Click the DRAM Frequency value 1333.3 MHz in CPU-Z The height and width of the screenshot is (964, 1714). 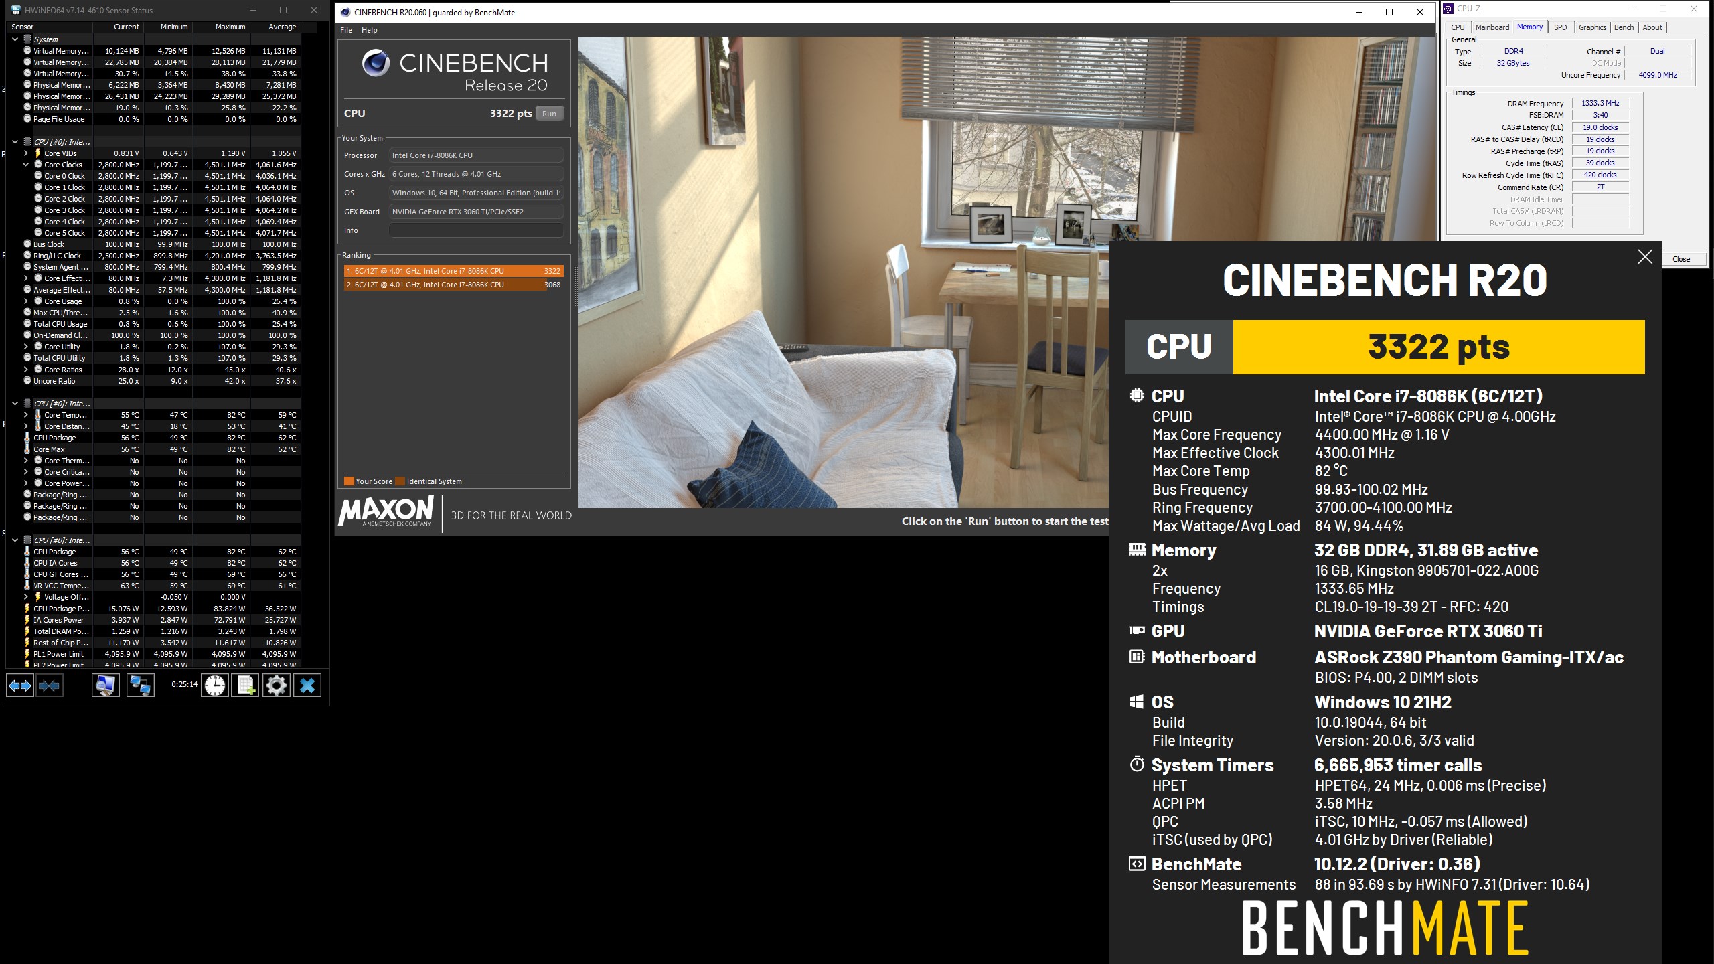1600,103
